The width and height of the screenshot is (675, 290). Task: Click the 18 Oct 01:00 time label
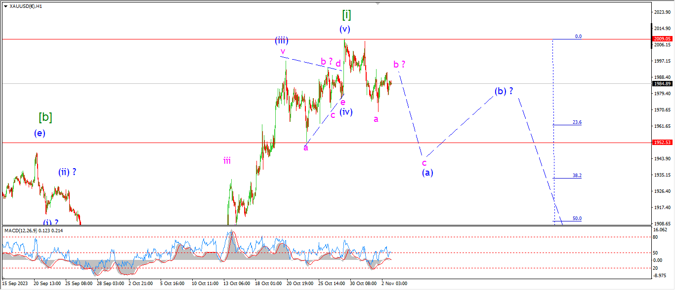tap(268, 284)
